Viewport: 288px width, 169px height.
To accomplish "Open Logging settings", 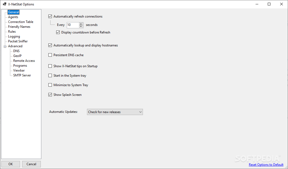I will pos(14,36).
